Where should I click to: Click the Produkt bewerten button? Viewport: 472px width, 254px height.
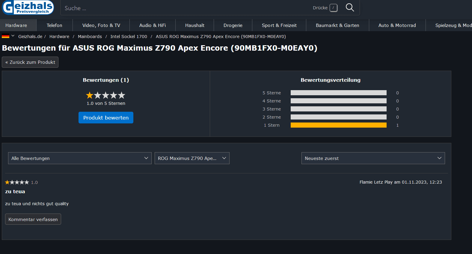click(106, 118)
